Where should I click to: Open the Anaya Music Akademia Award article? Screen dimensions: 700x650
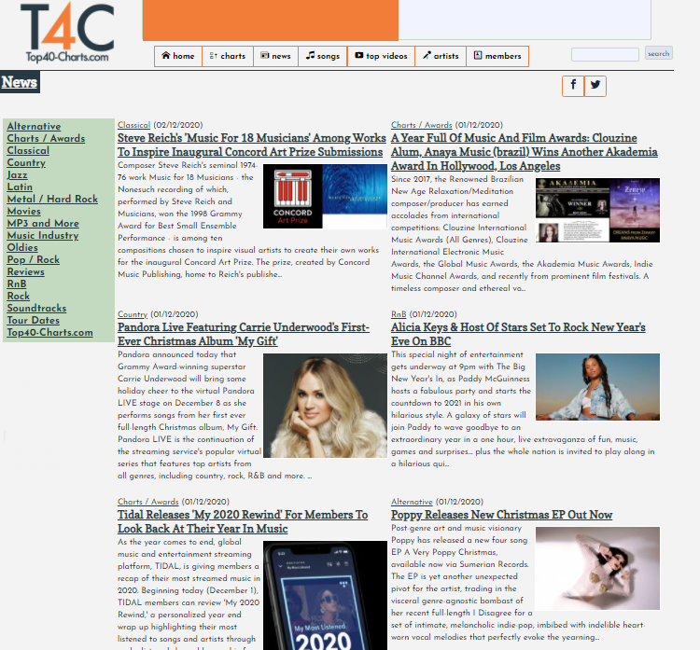pos(525,152)
